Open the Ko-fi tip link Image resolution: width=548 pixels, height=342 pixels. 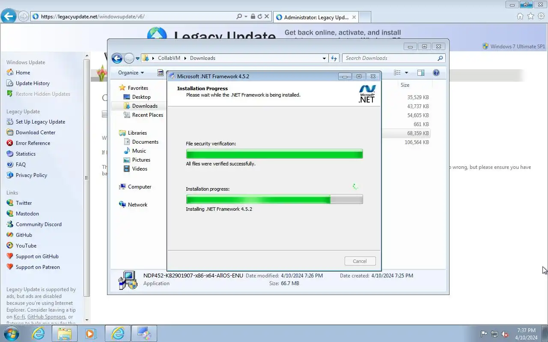19,317
